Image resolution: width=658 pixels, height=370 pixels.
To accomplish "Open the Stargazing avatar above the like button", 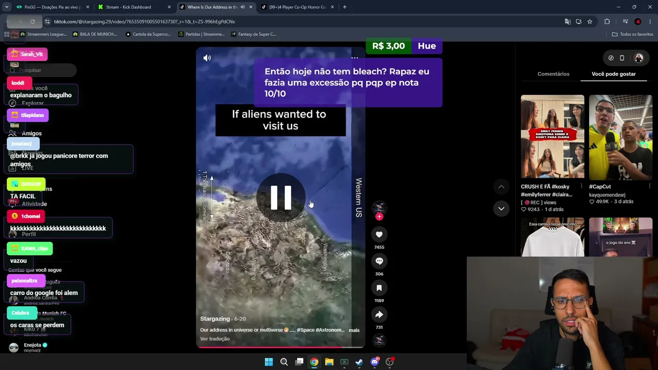I will pyautogui.click(x=379, y=207).
